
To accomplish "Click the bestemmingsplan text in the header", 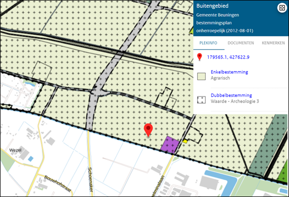I will coord(214,23).
